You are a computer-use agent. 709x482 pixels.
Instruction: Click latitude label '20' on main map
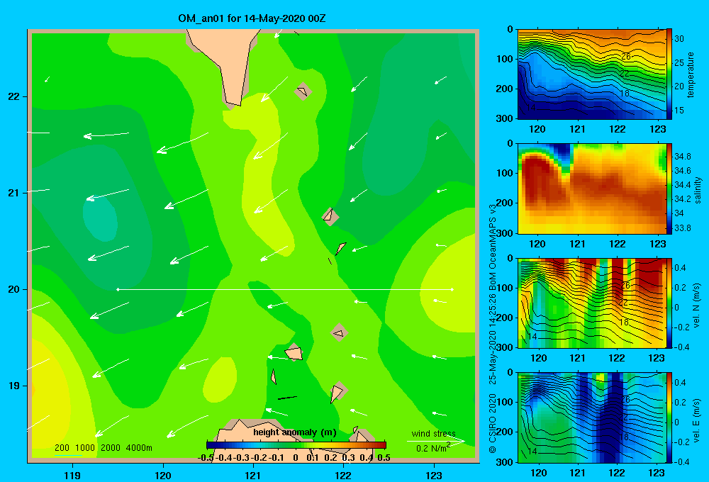pyautogui.click(x=13, y=289)
